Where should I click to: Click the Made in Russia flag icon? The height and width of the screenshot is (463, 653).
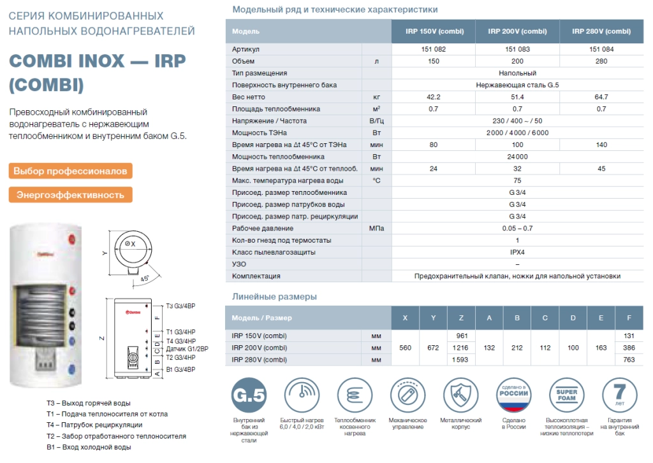513,395
